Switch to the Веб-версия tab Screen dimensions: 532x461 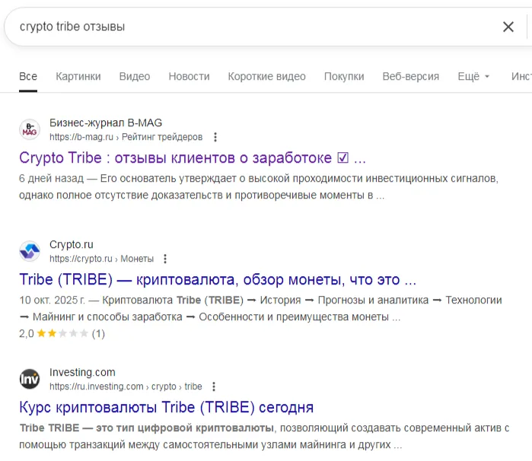(x=411, y=76)
